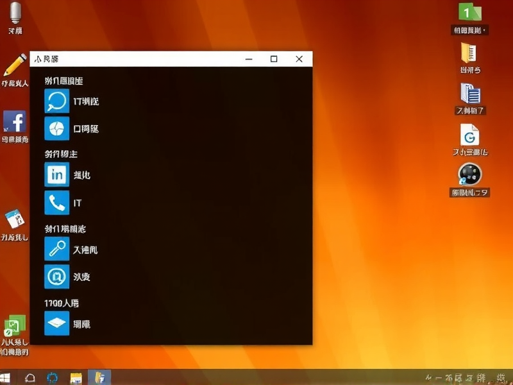Image resolution: width=513 pixels, height=385 pixels.
Task: Select the blue phone tile labeled IT
Action: point(56,203)
